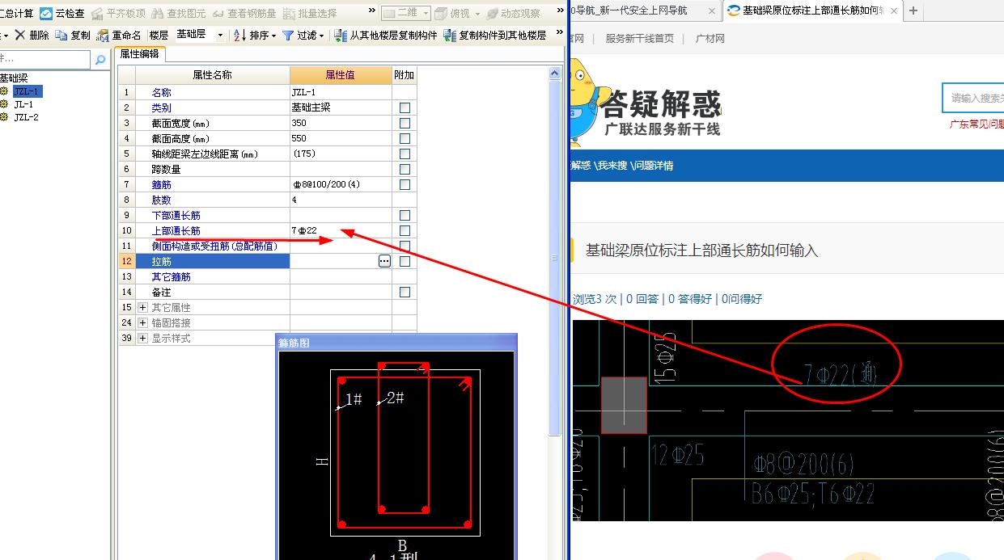Image resolution: width=1004 pixels, height=560 pixels.
Task: Close the 0导航 browser tab
Action: point(711,11)
